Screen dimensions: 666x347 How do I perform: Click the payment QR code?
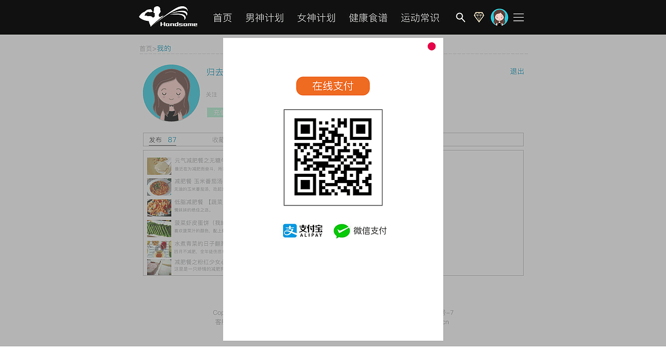click(x=333, y=157)
